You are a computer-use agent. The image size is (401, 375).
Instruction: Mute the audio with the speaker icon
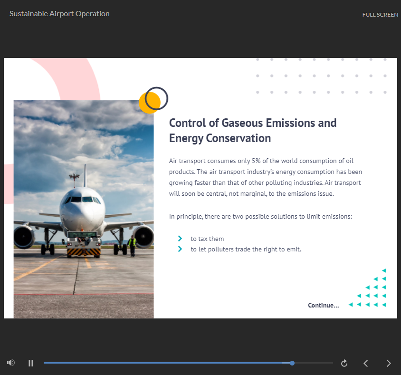coord(11,363)
